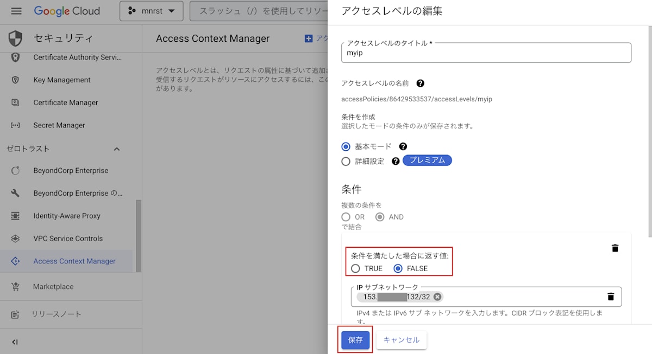Image resolution: width=652 pixels, height=354 pixels.
Task: Click the セキュリティ heading
Action: point(64,38)
